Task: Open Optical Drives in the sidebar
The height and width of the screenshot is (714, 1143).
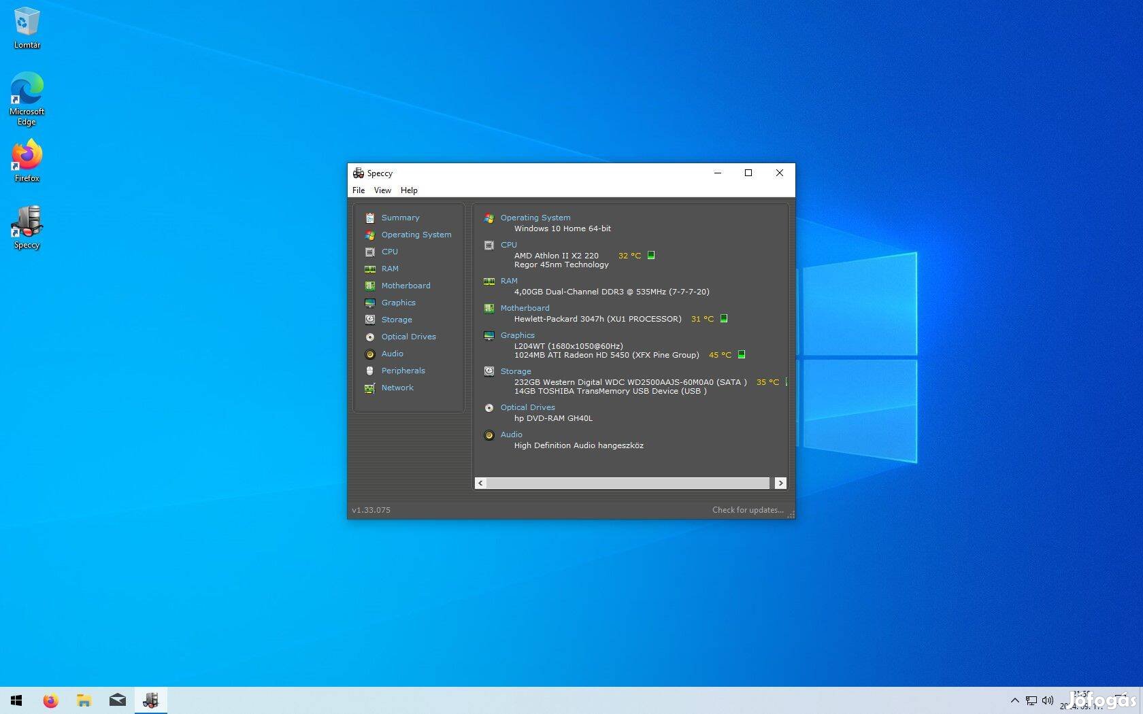Action: coord(408,337)
